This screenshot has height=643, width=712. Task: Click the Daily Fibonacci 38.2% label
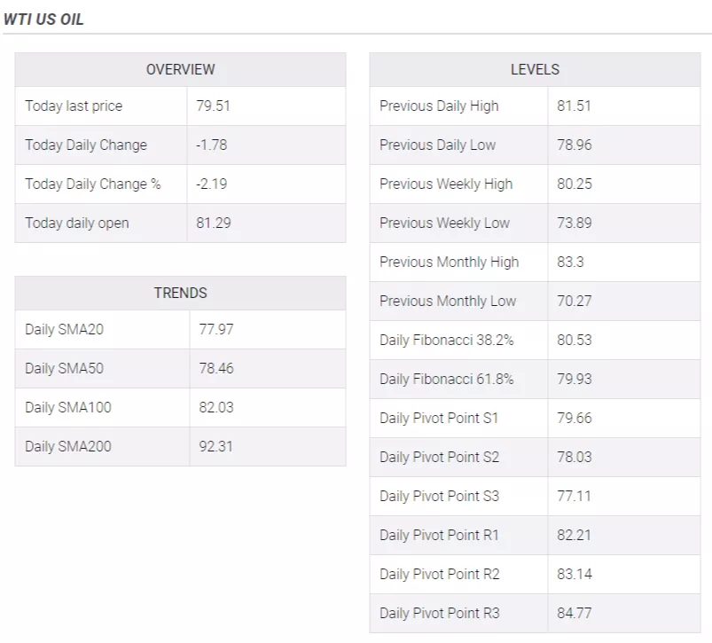coord(447,340)
